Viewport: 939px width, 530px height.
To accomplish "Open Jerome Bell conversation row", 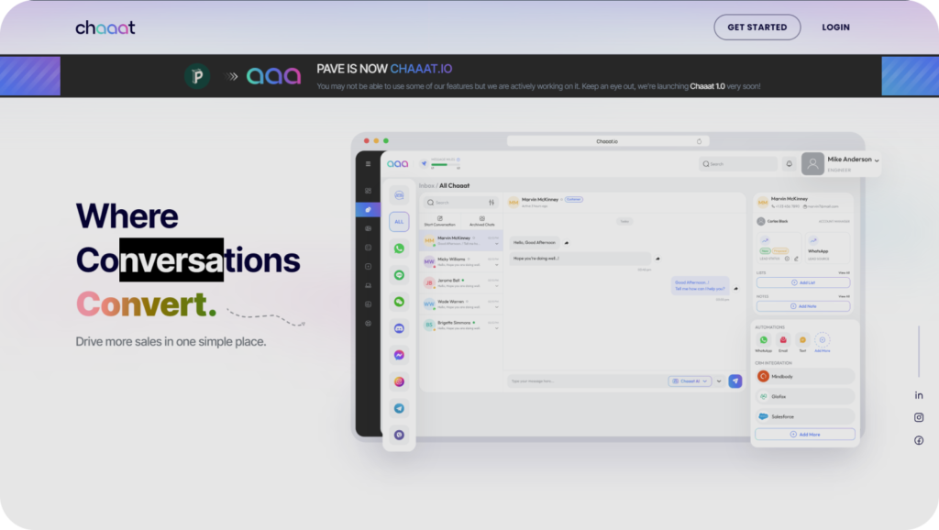I will tap(461, 282).
